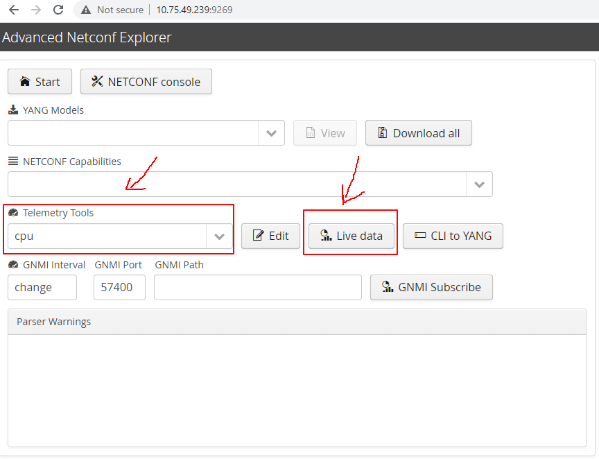Expand the NETCONF Capabilities dropdown arrow
Screen dimensions: 599x459
[479, 184]
